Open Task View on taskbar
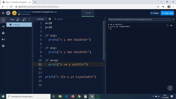The width and height of the screenshot is (176, 99). (54, 97)
